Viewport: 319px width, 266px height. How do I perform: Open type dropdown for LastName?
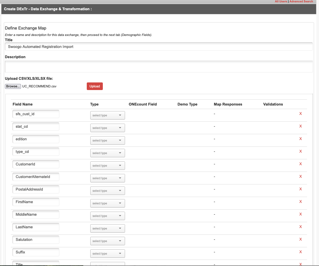pyautogui.click(x=108, y=229)
